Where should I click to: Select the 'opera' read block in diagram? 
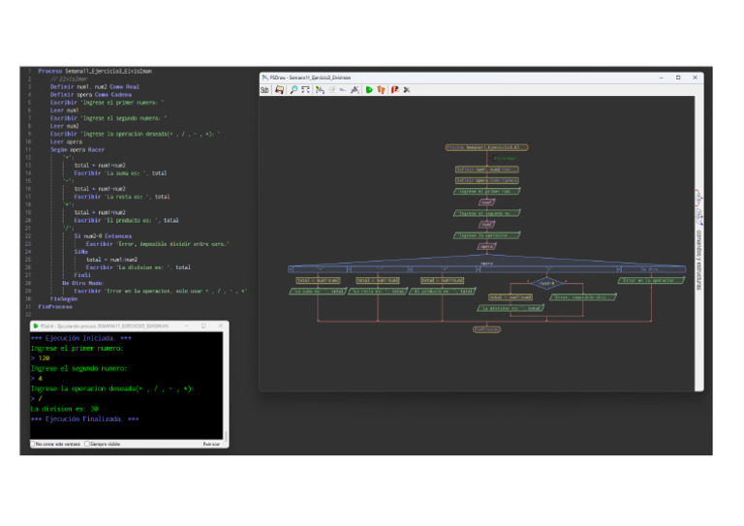click(487, 247)
